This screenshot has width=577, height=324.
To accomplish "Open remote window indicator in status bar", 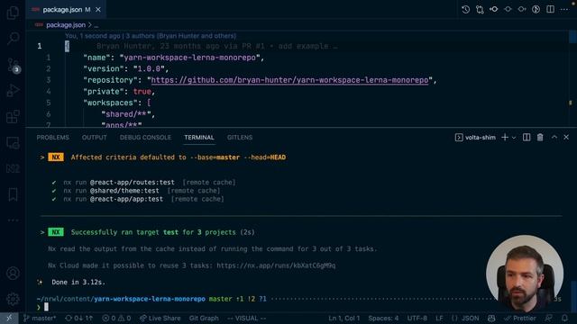I will point(9,318).
